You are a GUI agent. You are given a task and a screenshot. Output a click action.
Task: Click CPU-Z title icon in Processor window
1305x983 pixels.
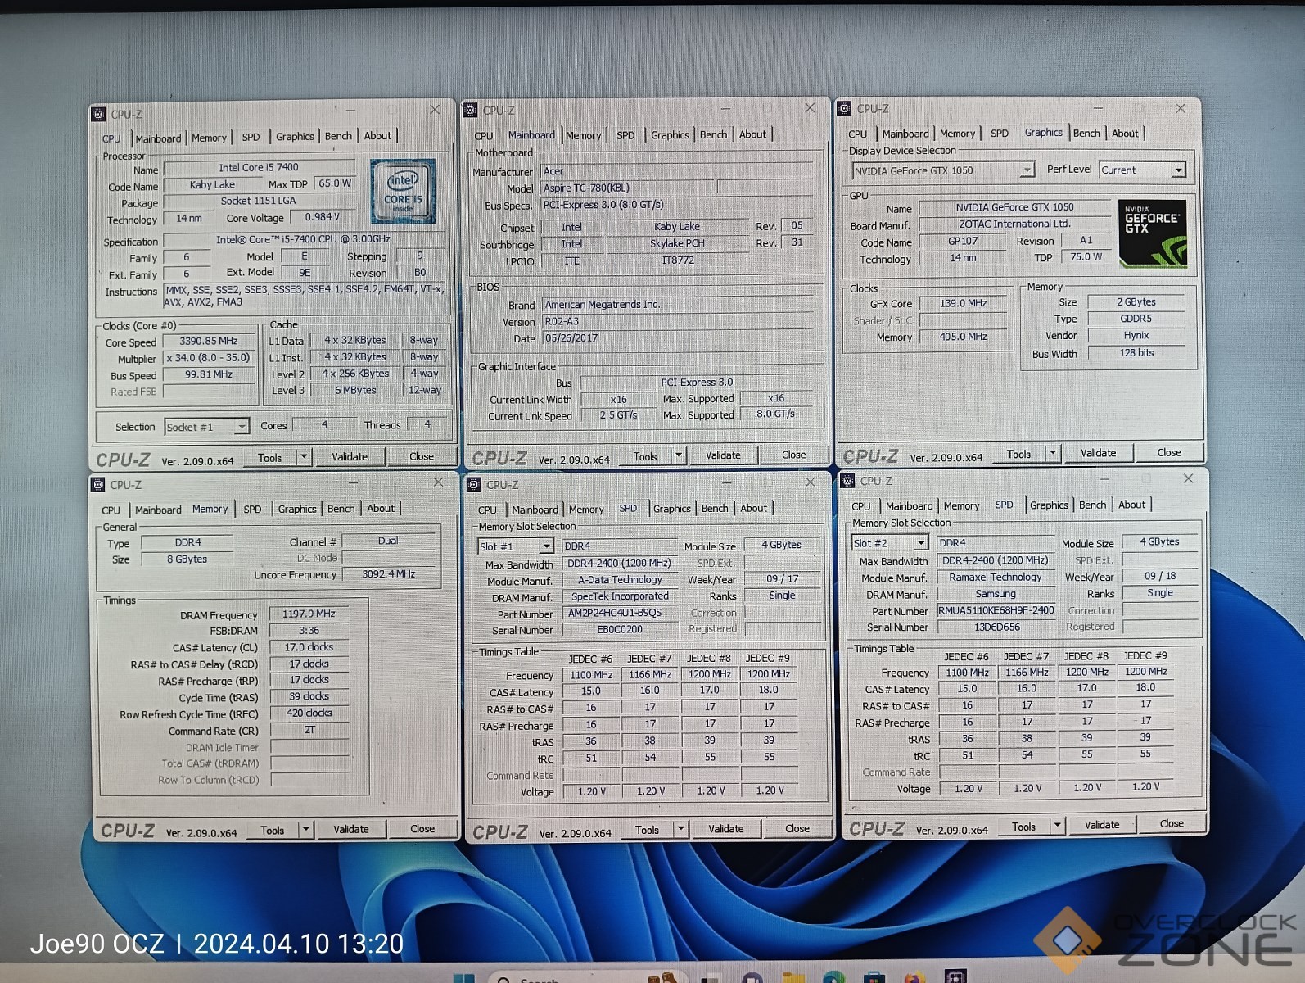point(99,114)
